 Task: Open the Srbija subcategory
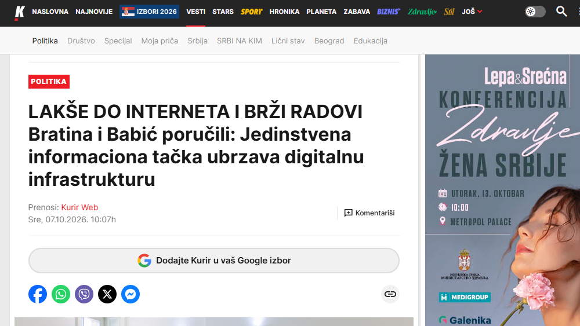[198, 41]
